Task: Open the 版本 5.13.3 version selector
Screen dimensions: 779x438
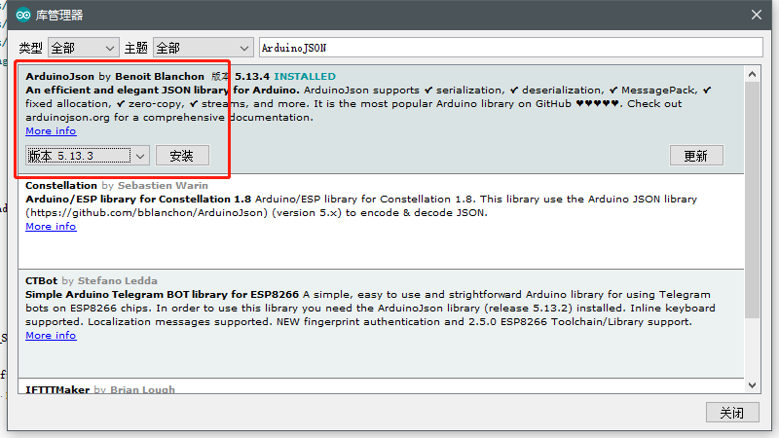Action: pyautogui.click(x=88, y=156)
